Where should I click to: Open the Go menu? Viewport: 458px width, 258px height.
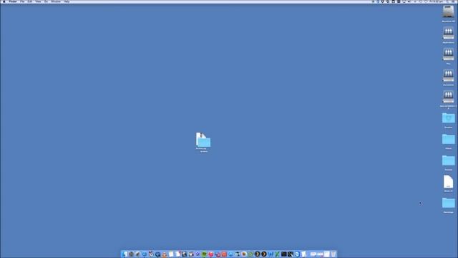pos(46,1)
